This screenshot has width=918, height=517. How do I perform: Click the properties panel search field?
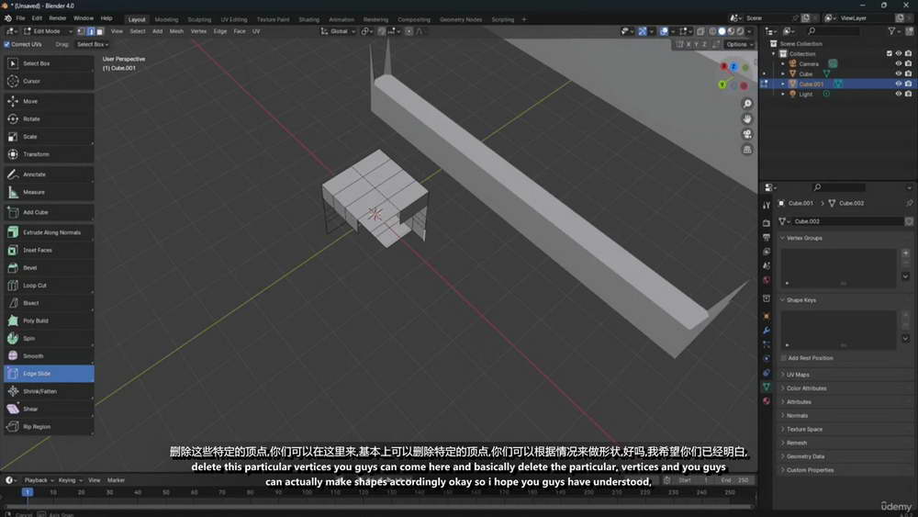[838, 187]
